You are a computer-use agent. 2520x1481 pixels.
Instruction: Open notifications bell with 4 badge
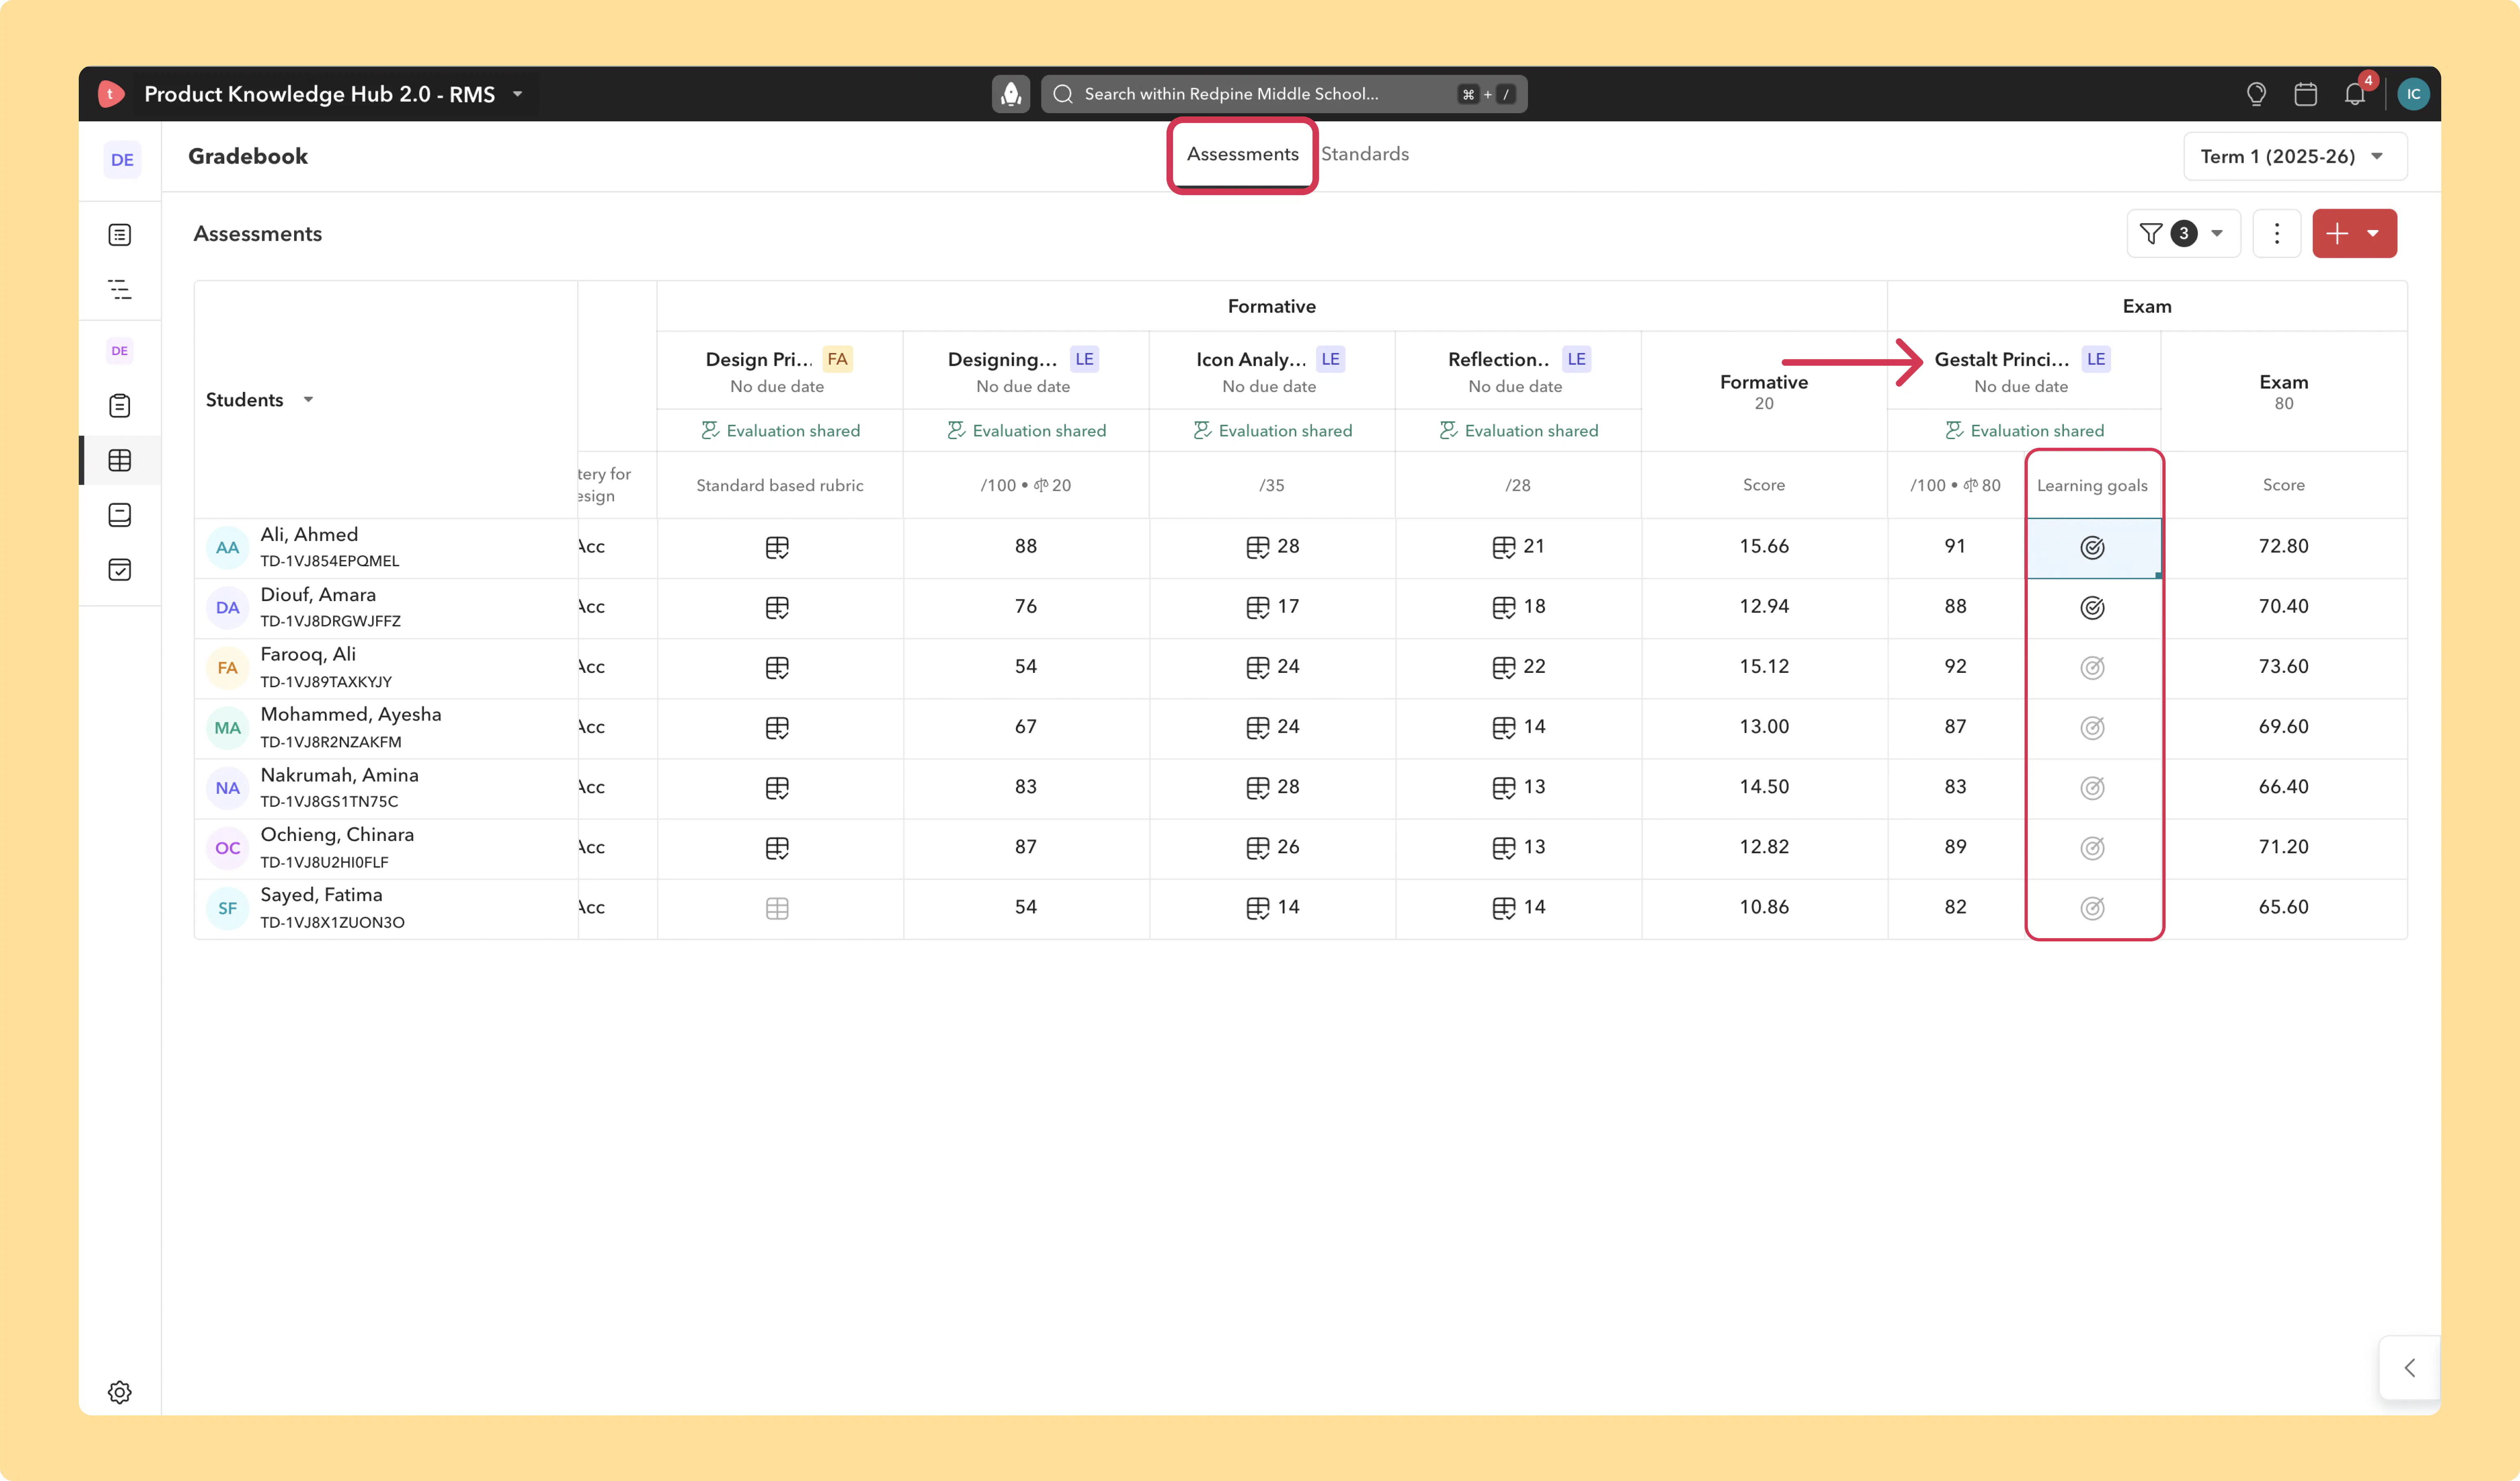2355,94
